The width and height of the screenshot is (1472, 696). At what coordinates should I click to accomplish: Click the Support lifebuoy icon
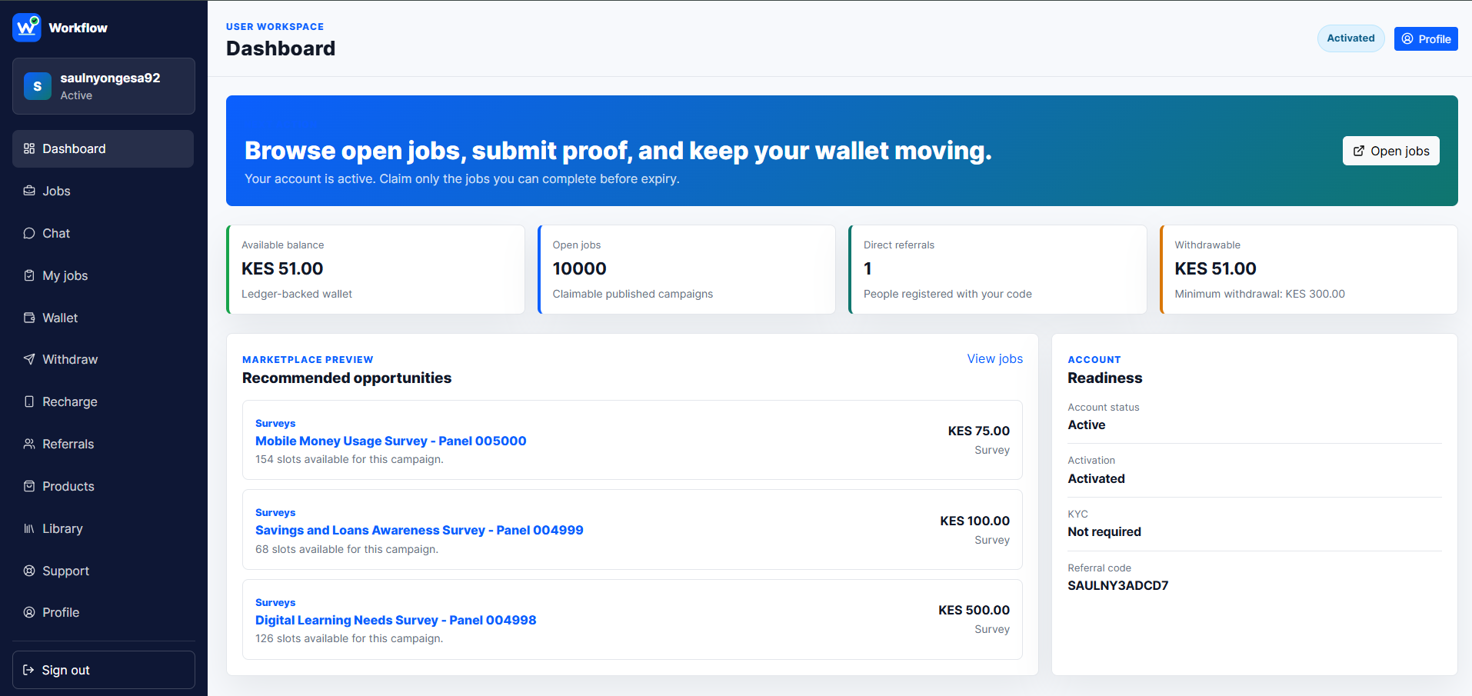click(x=29, y=571)
